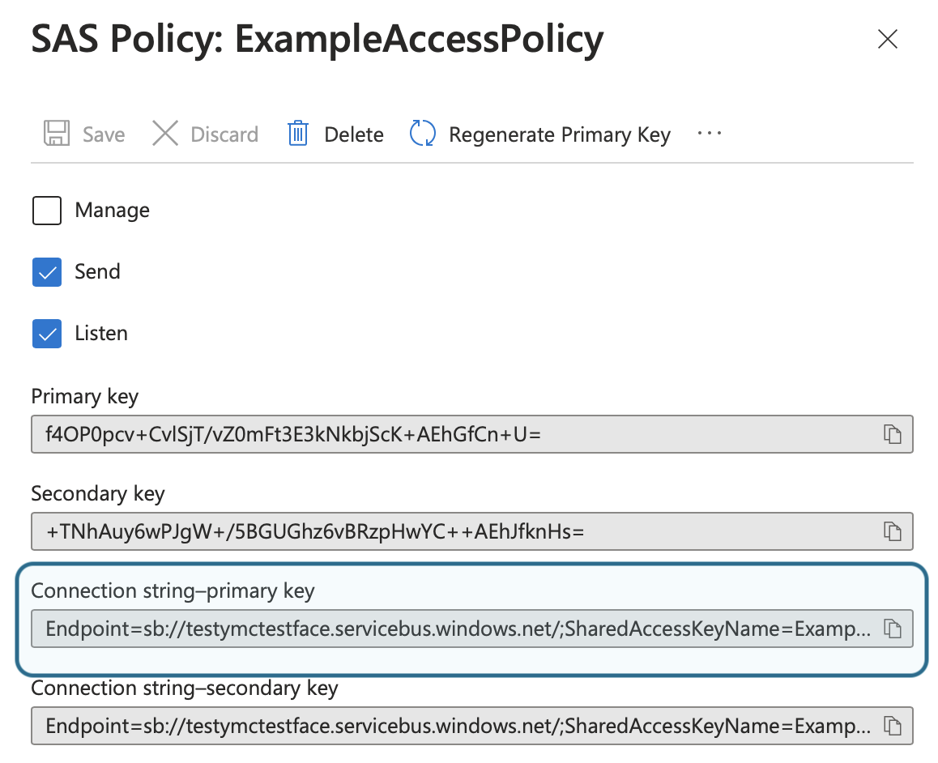Screen dimensions: 938x763
Task: Copy the Secondary key value
Action: pos(893,531)
